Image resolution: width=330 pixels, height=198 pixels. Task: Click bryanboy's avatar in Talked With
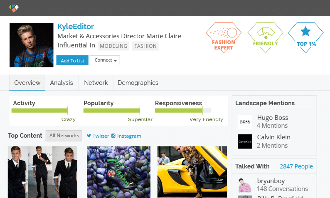(245, 185)
